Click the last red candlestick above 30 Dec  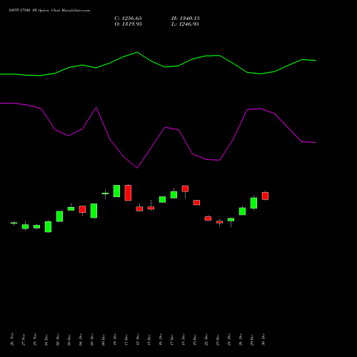tap(265, 196)
